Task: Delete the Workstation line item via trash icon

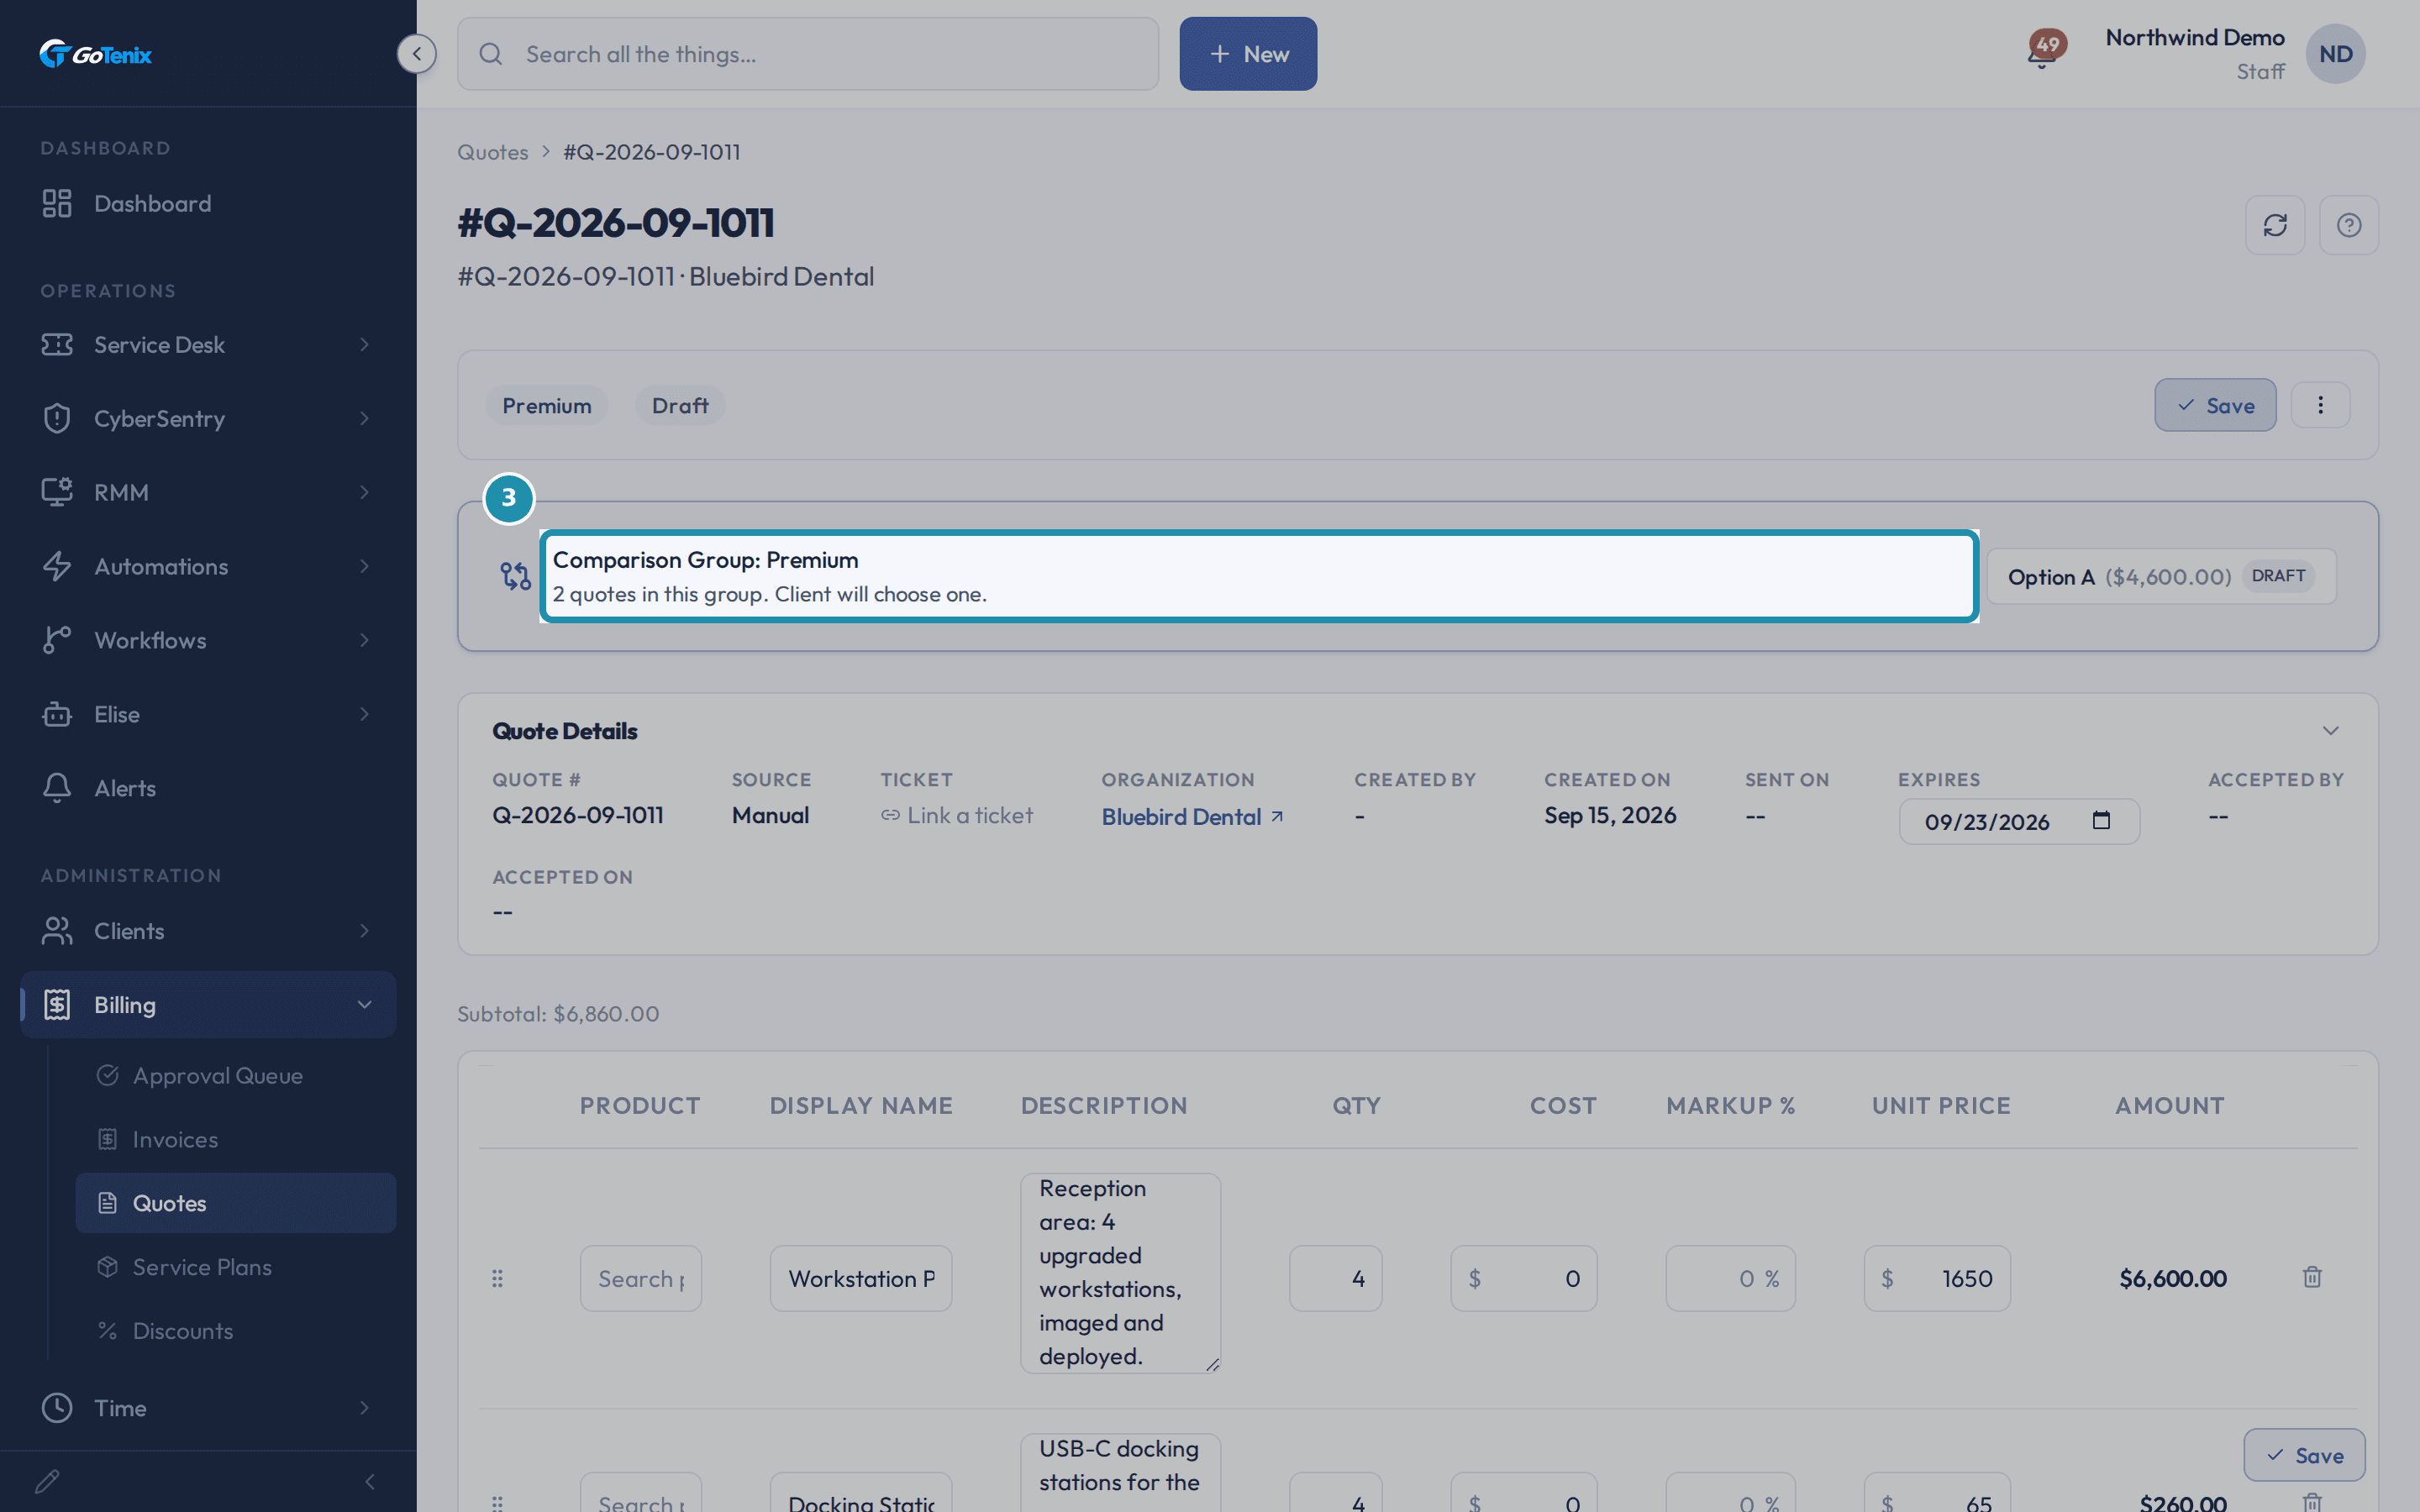Action: click(x=2312, y=1277)
